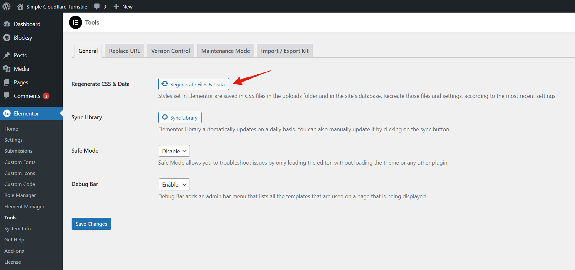Open Elementor Home submenu link
The image size is (575, 270).
click(11, 129)
